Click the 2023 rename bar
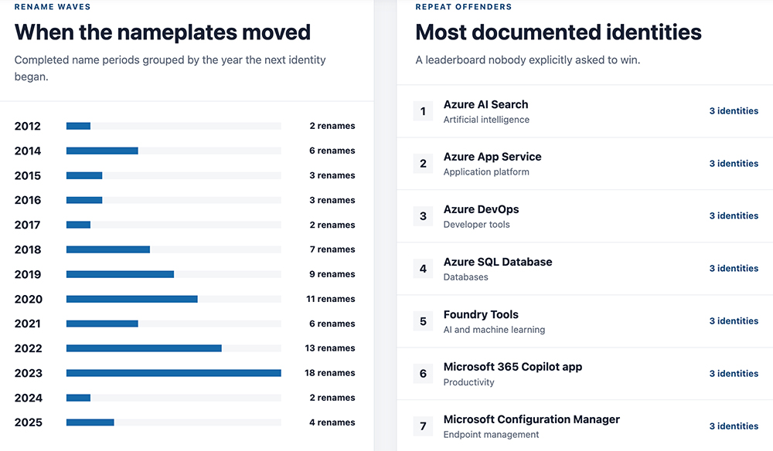 (x=173, y=373)
